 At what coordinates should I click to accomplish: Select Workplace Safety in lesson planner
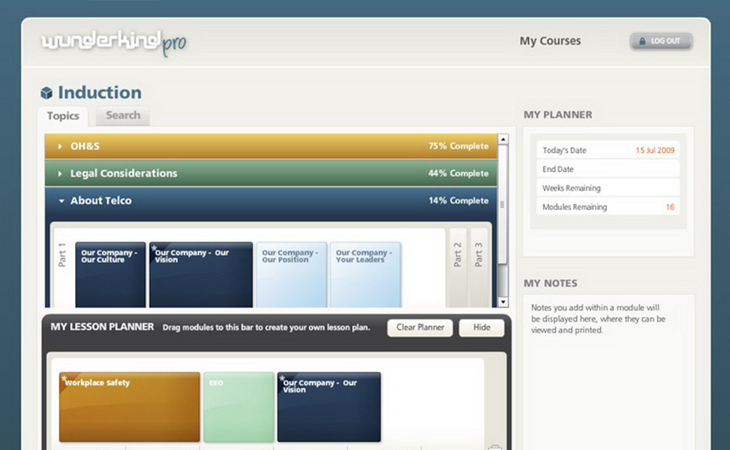(130, 406)
